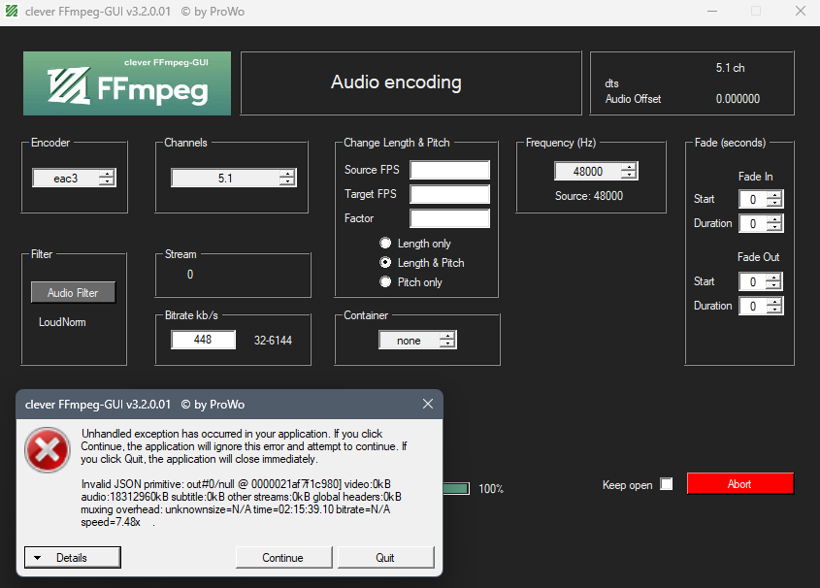Click the Fade In Duration spinner arrows
The image size is (820, 588).
[x=774, y=224]
